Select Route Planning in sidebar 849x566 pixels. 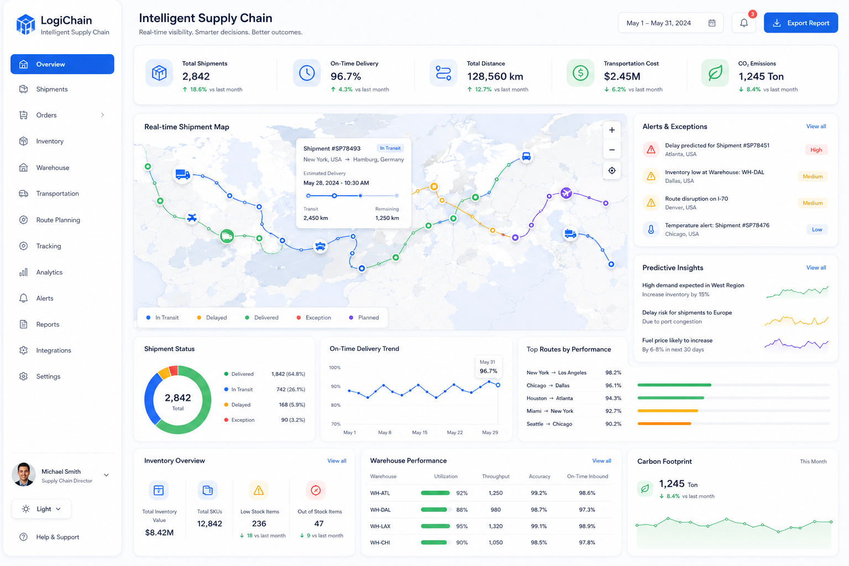pos(62,220)
